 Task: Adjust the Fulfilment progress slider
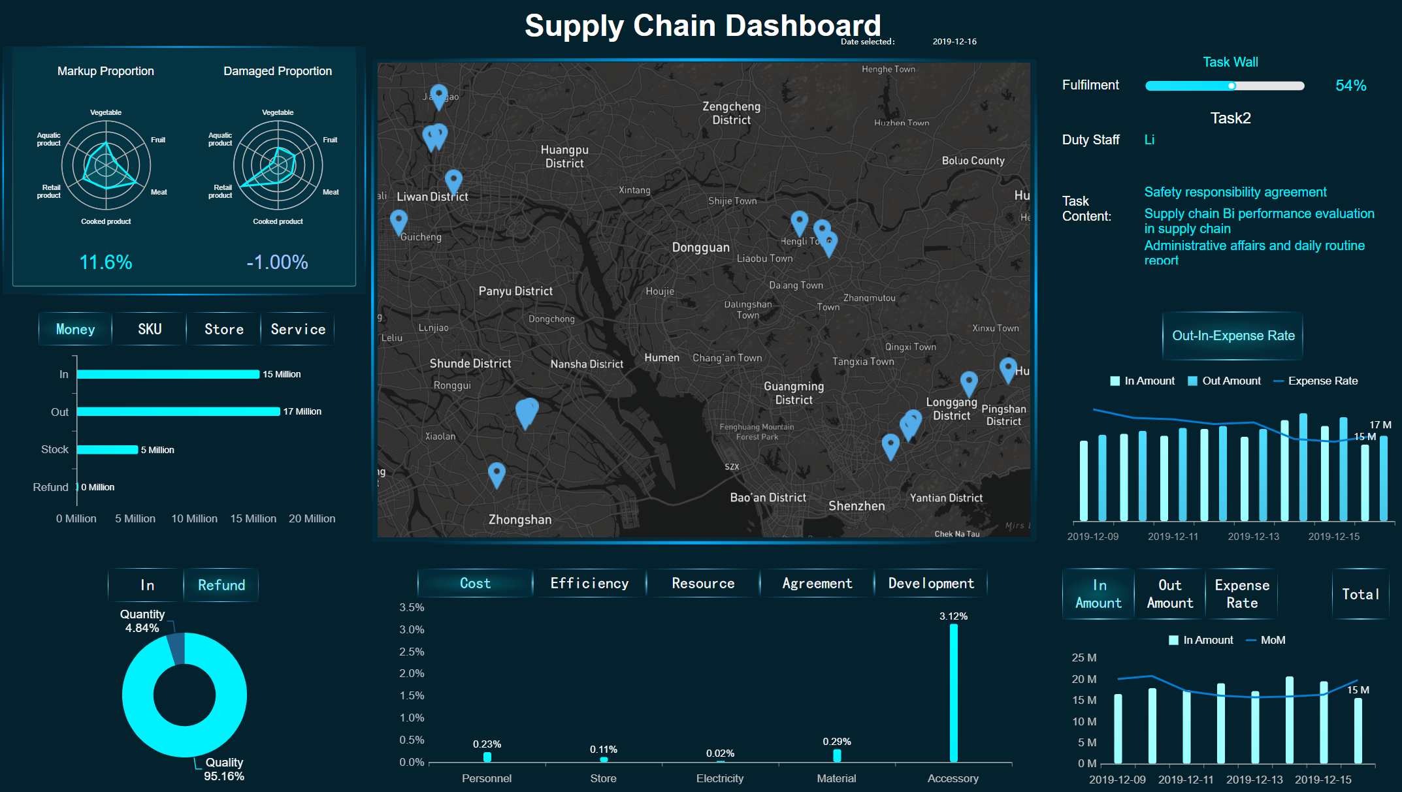[1231, 85]
